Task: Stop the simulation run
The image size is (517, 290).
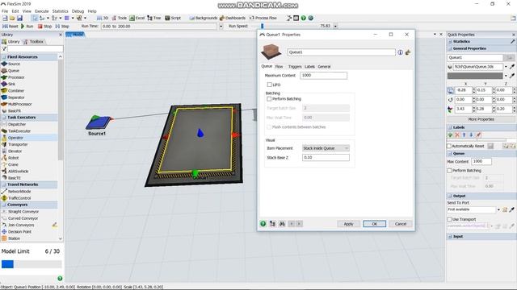Action: click(x=45, y=26)
